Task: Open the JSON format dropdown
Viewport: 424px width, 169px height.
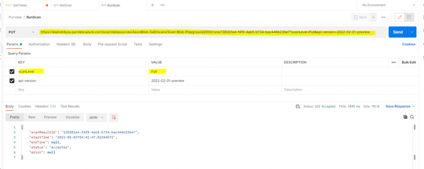Action: 96,117
